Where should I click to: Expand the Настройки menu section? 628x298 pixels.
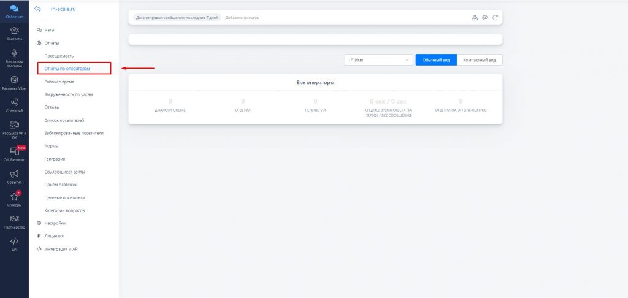click(55, 223)
